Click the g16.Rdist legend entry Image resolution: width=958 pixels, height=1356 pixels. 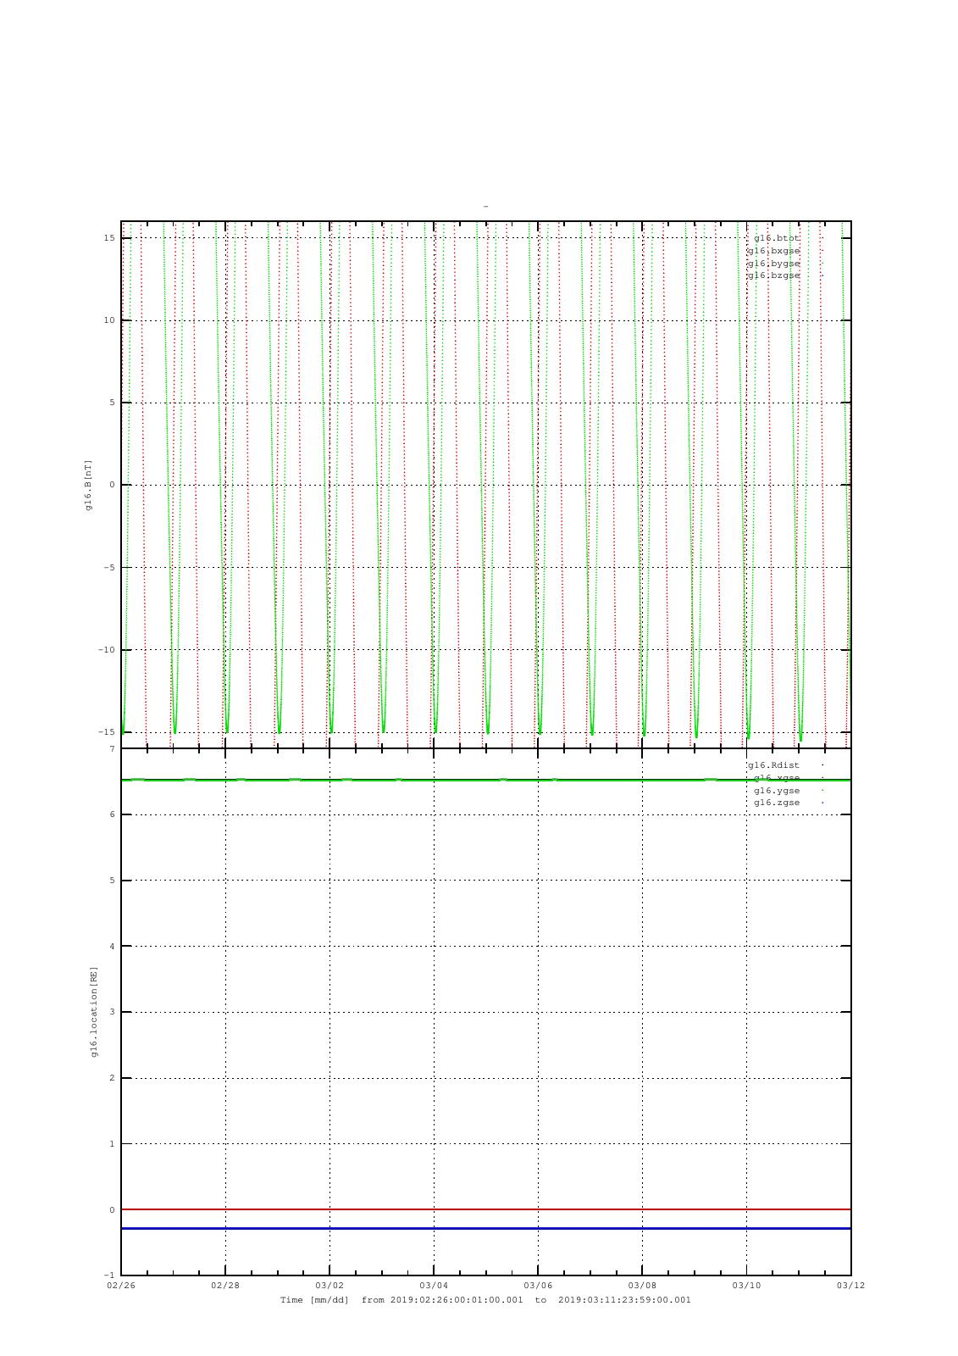tap(773, 765)
